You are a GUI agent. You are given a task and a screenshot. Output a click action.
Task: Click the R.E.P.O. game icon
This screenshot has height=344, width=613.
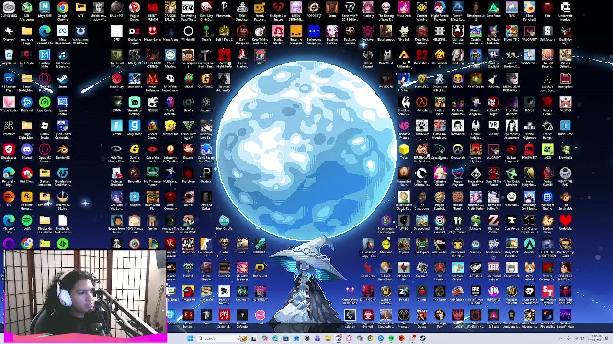pyautogui.click(x=458, y=81)
